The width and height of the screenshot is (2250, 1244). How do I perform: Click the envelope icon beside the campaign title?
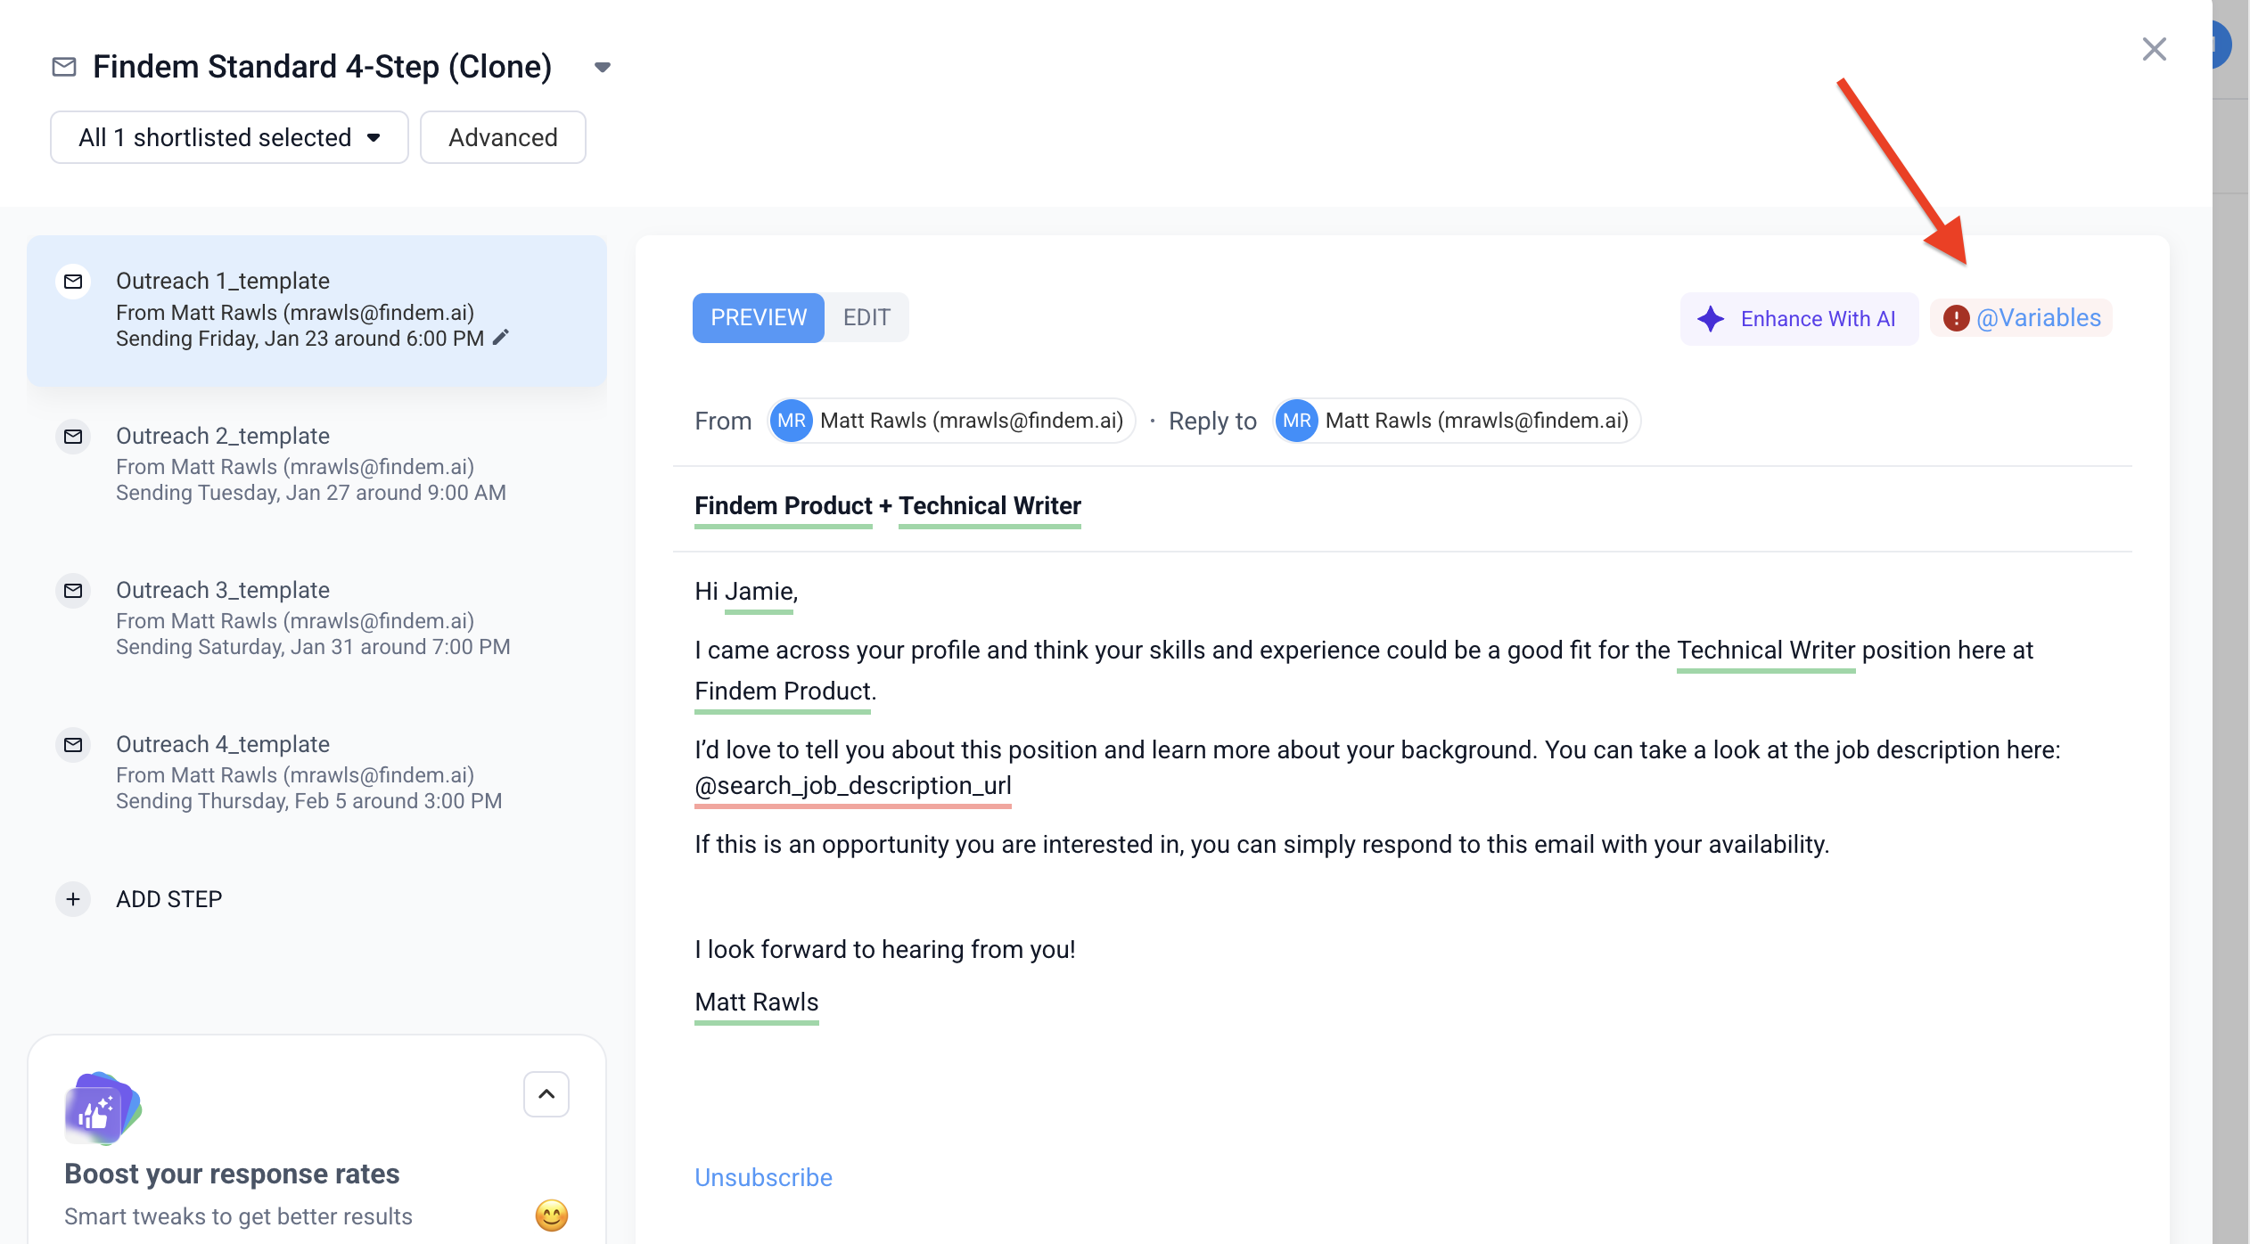tap(64, 67)
